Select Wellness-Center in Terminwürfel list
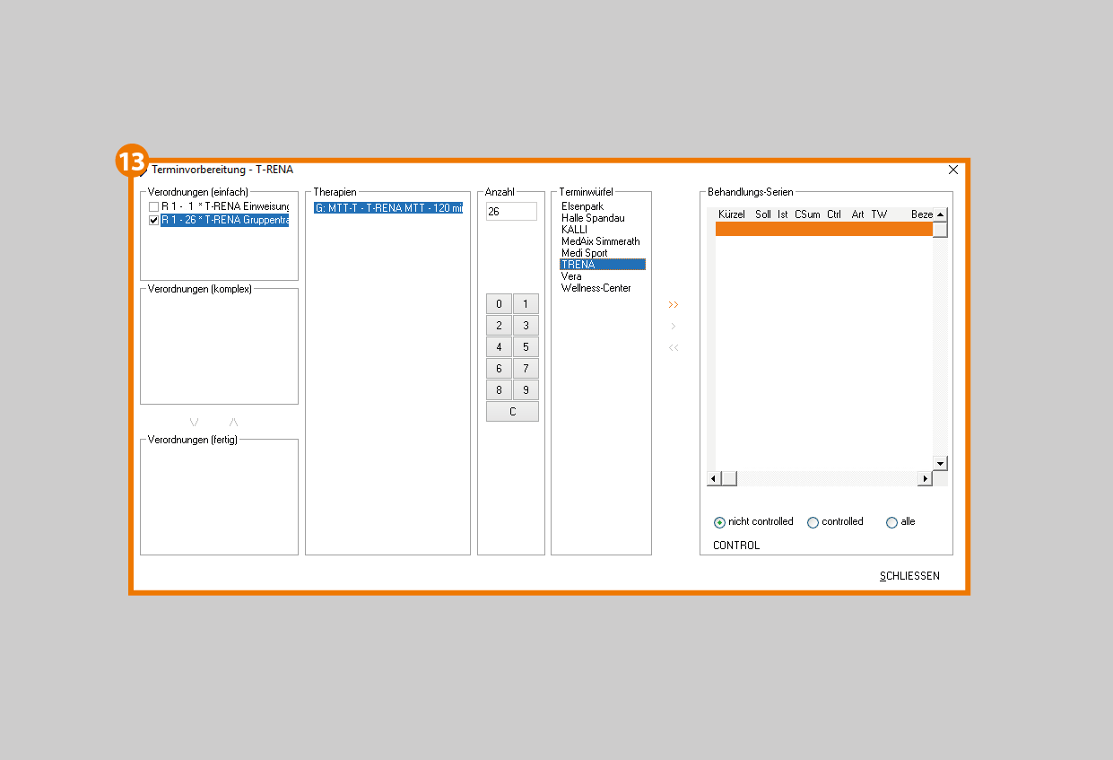Image resolution: width=1113 pixels, height=760 pixels. point(596,288)
